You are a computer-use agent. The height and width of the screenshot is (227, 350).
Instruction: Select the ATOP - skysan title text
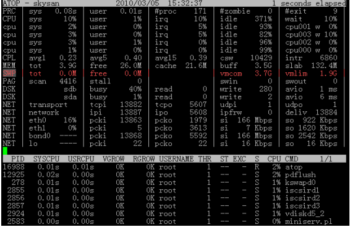click(x=31, y=3)
